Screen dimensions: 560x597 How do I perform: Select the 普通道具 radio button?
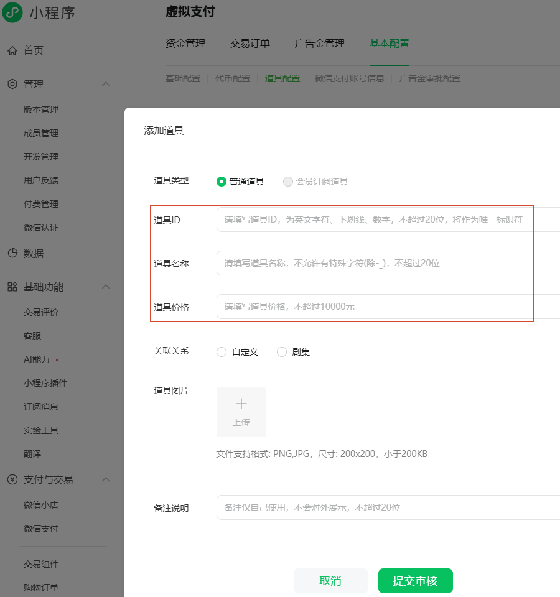click(x=222, y=182)
